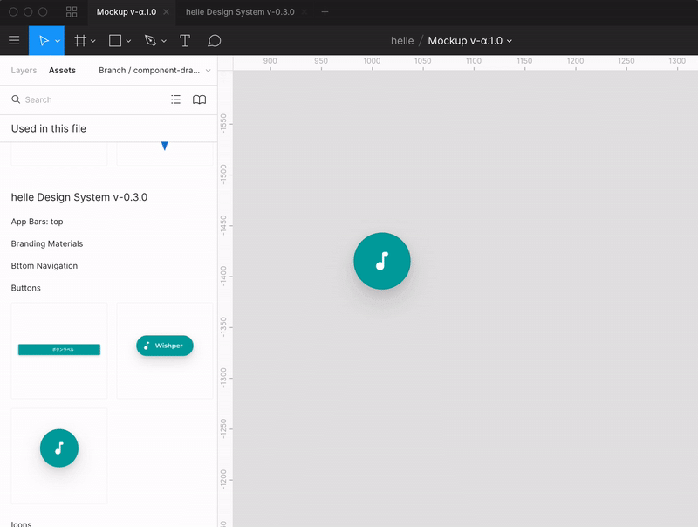
Task: Click the helle project breadcrumb
Action: point(402,40)
